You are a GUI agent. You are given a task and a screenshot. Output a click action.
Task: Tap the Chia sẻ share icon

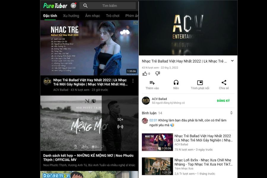point(224,82)
